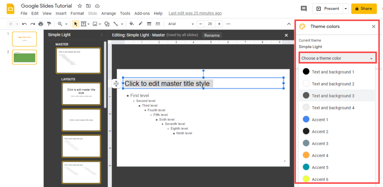Click the Redo arrow
Viewport: 383px width, 187px height.
click(33, 24)
